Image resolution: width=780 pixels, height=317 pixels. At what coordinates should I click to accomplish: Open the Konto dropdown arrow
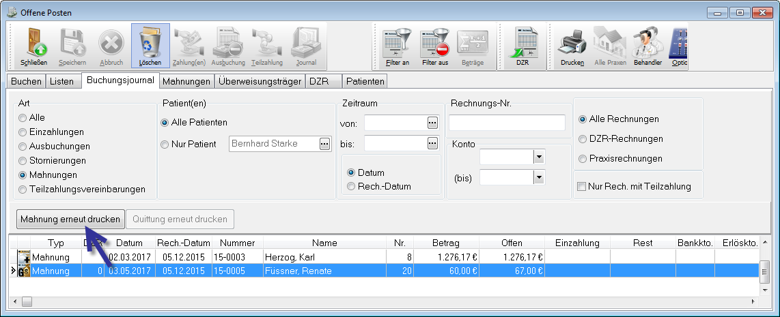539,157
